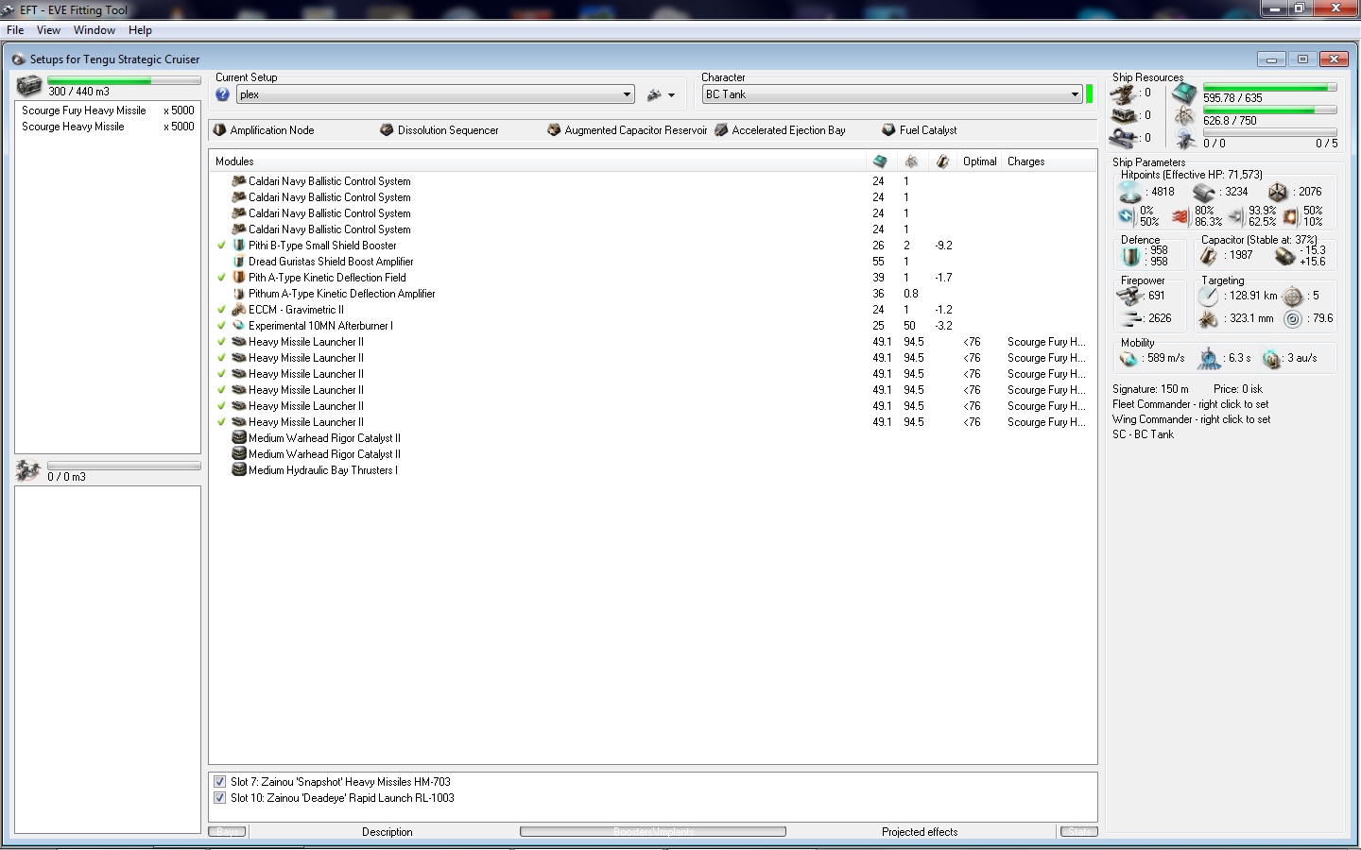
Task: Open the Window menu
Action: [x=95, y=30]
